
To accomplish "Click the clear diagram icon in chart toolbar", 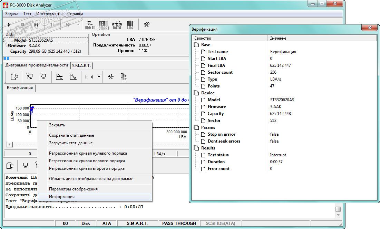I will pos(14,77).
